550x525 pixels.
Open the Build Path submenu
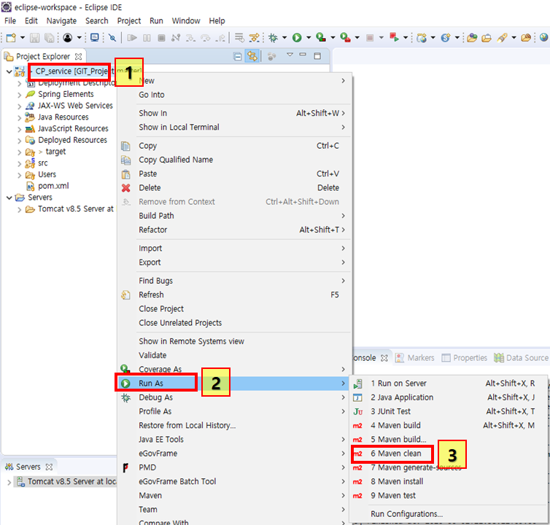(x=233, y=216)
